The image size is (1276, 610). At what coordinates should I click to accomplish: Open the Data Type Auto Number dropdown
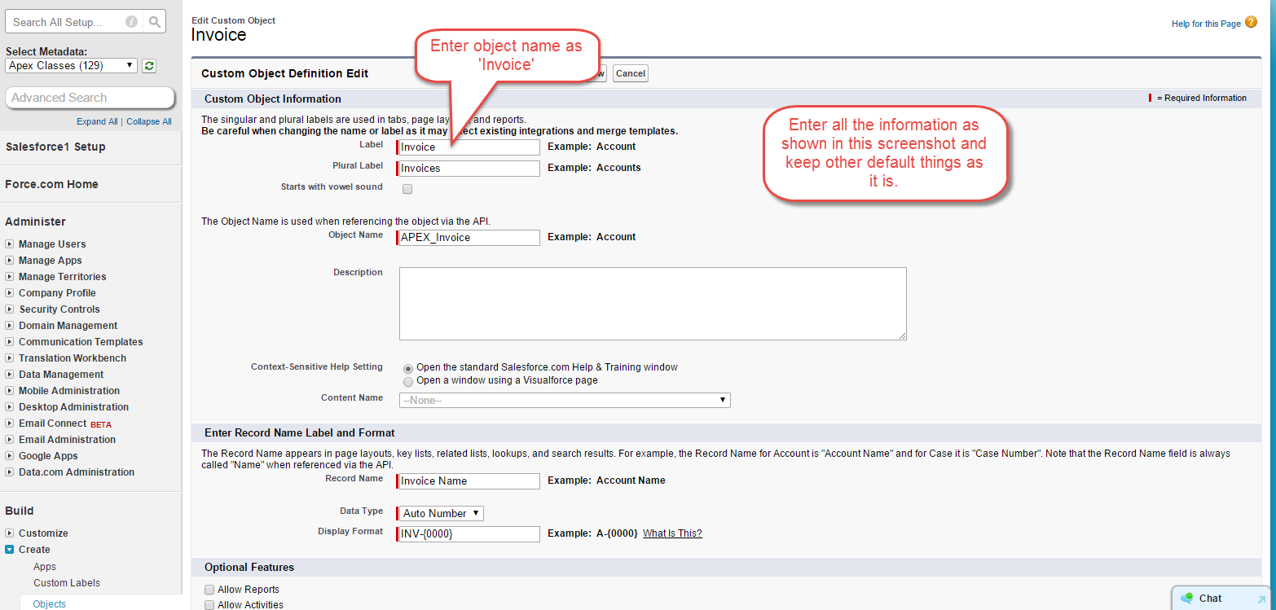tap(442, 513)
